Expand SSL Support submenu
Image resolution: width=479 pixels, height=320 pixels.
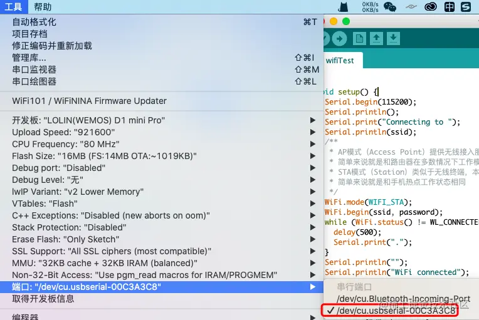162,251
